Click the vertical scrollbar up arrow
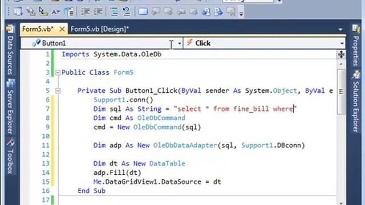The height and width of the screenshot is (205, 365). pos(341,64)
